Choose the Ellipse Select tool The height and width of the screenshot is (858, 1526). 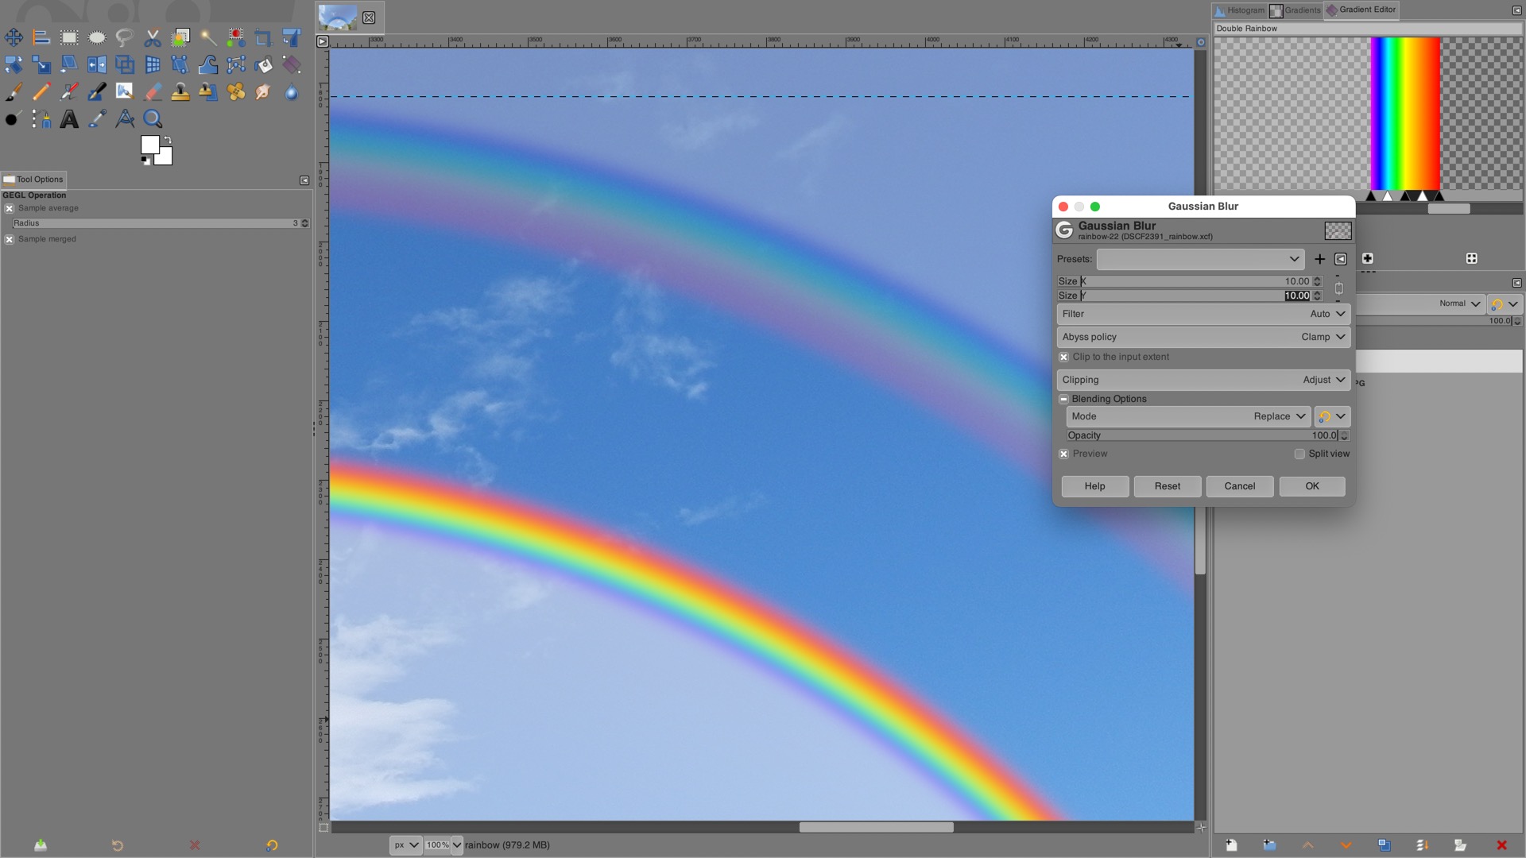97,37
